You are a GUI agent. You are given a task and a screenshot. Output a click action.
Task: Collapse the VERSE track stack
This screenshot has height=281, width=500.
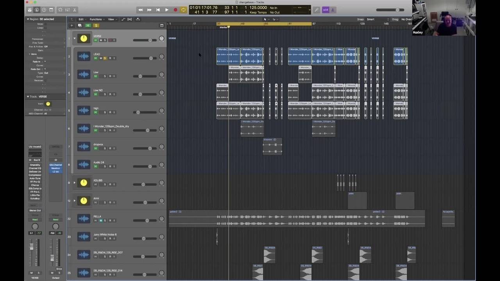(74, 38)
